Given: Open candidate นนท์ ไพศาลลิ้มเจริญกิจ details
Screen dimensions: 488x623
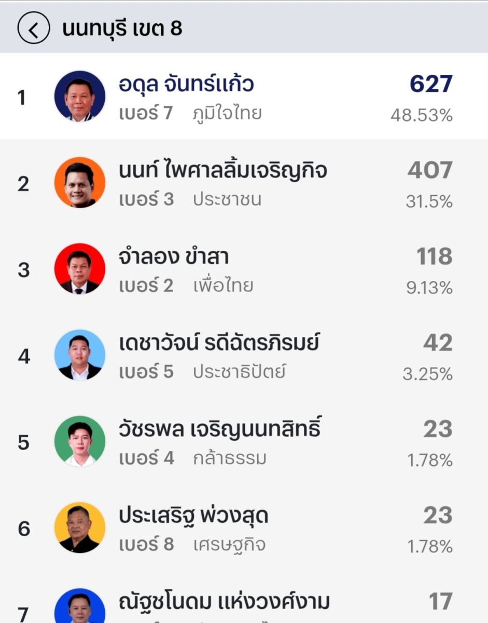Looking at the screenshot, I should coord(223,170).
